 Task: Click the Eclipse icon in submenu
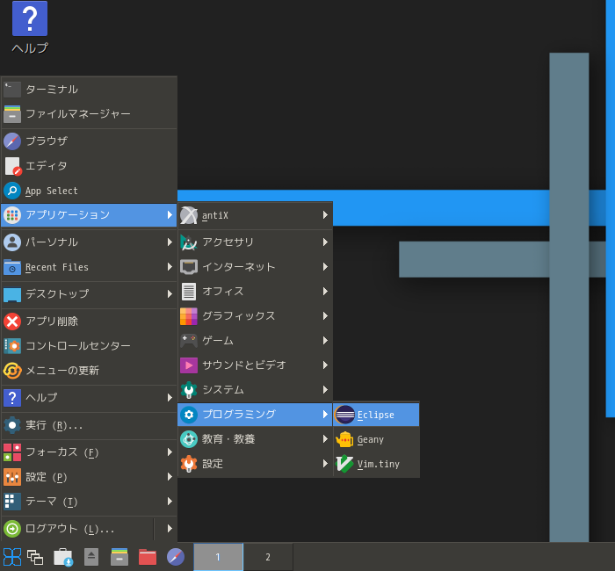click(344, 415)
